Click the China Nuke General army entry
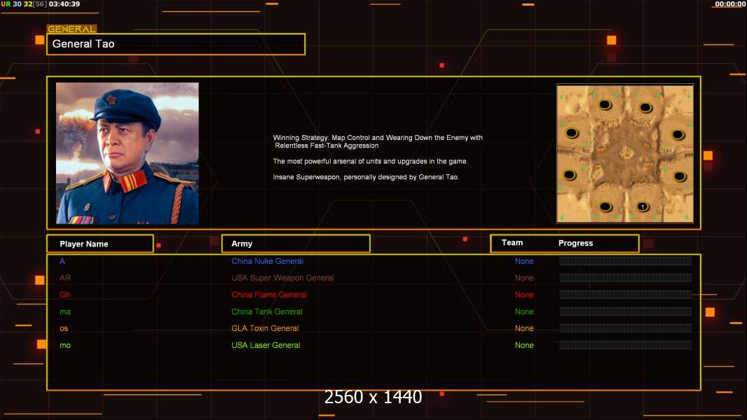 267,261
